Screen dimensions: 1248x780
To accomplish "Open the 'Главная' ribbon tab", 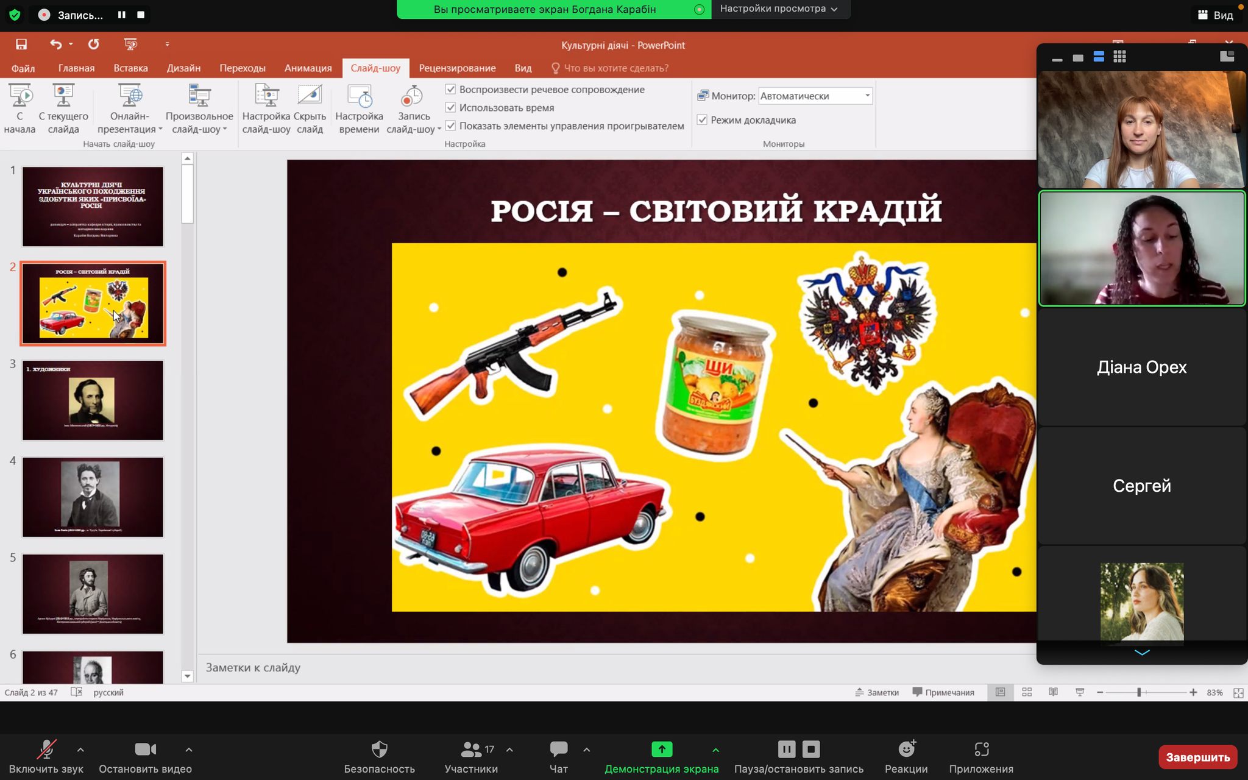I will click(76, 68).
